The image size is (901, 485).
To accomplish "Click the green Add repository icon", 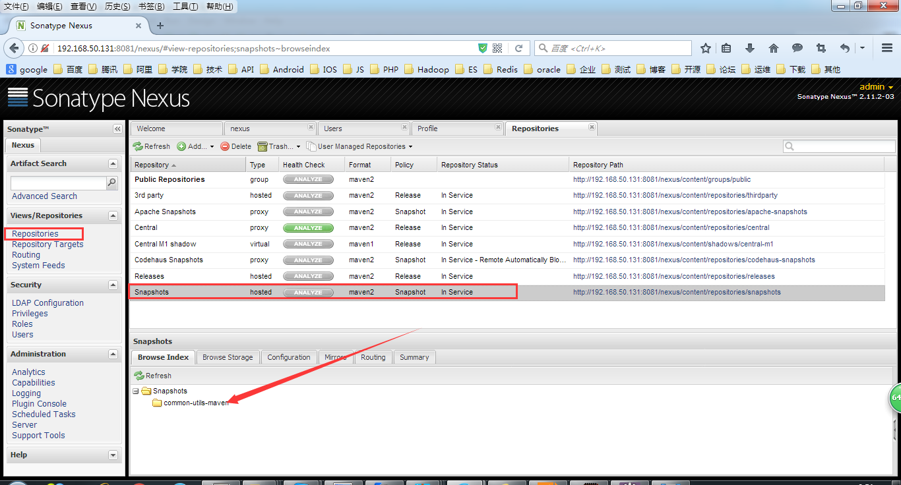I will click(x=181, y=146).
